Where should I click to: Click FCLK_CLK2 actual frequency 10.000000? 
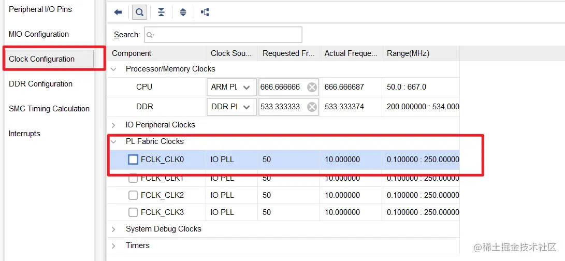point(342,195)
